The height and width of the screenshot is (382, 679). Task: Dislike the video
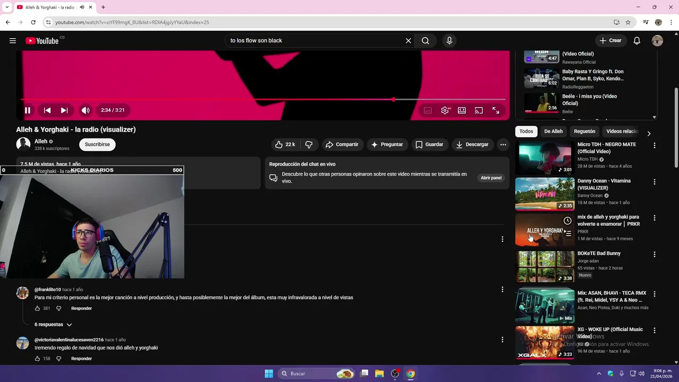(309, 144)
